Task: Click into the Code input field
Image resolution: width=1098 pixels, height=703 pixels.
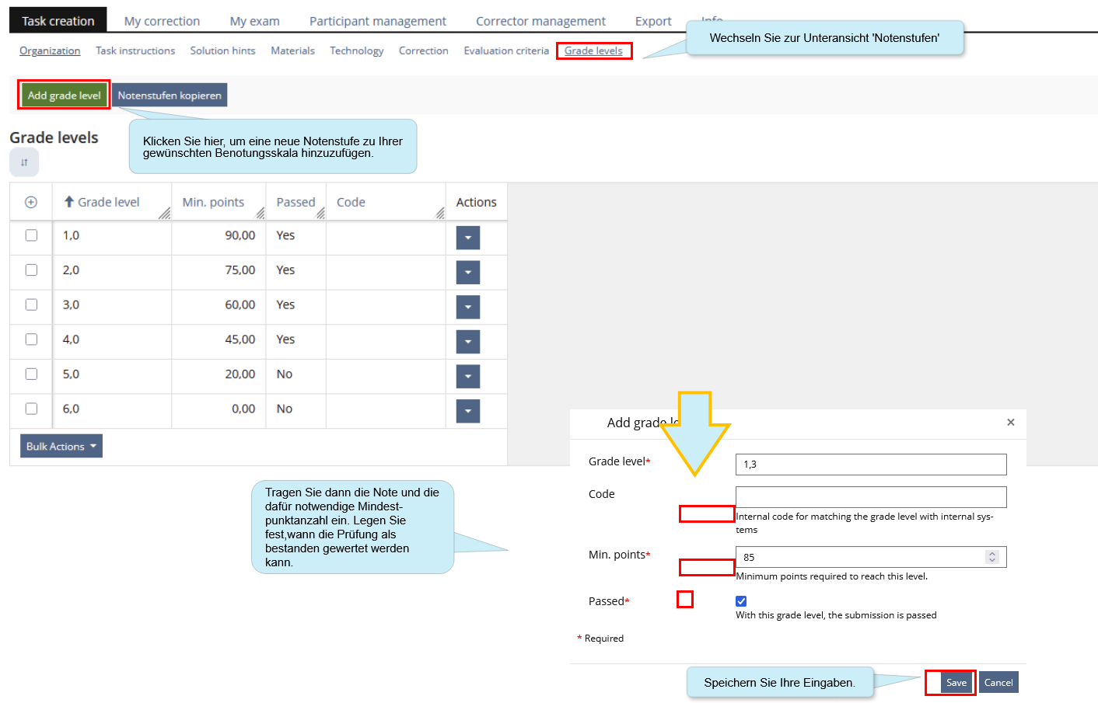Action: (870, 496)
